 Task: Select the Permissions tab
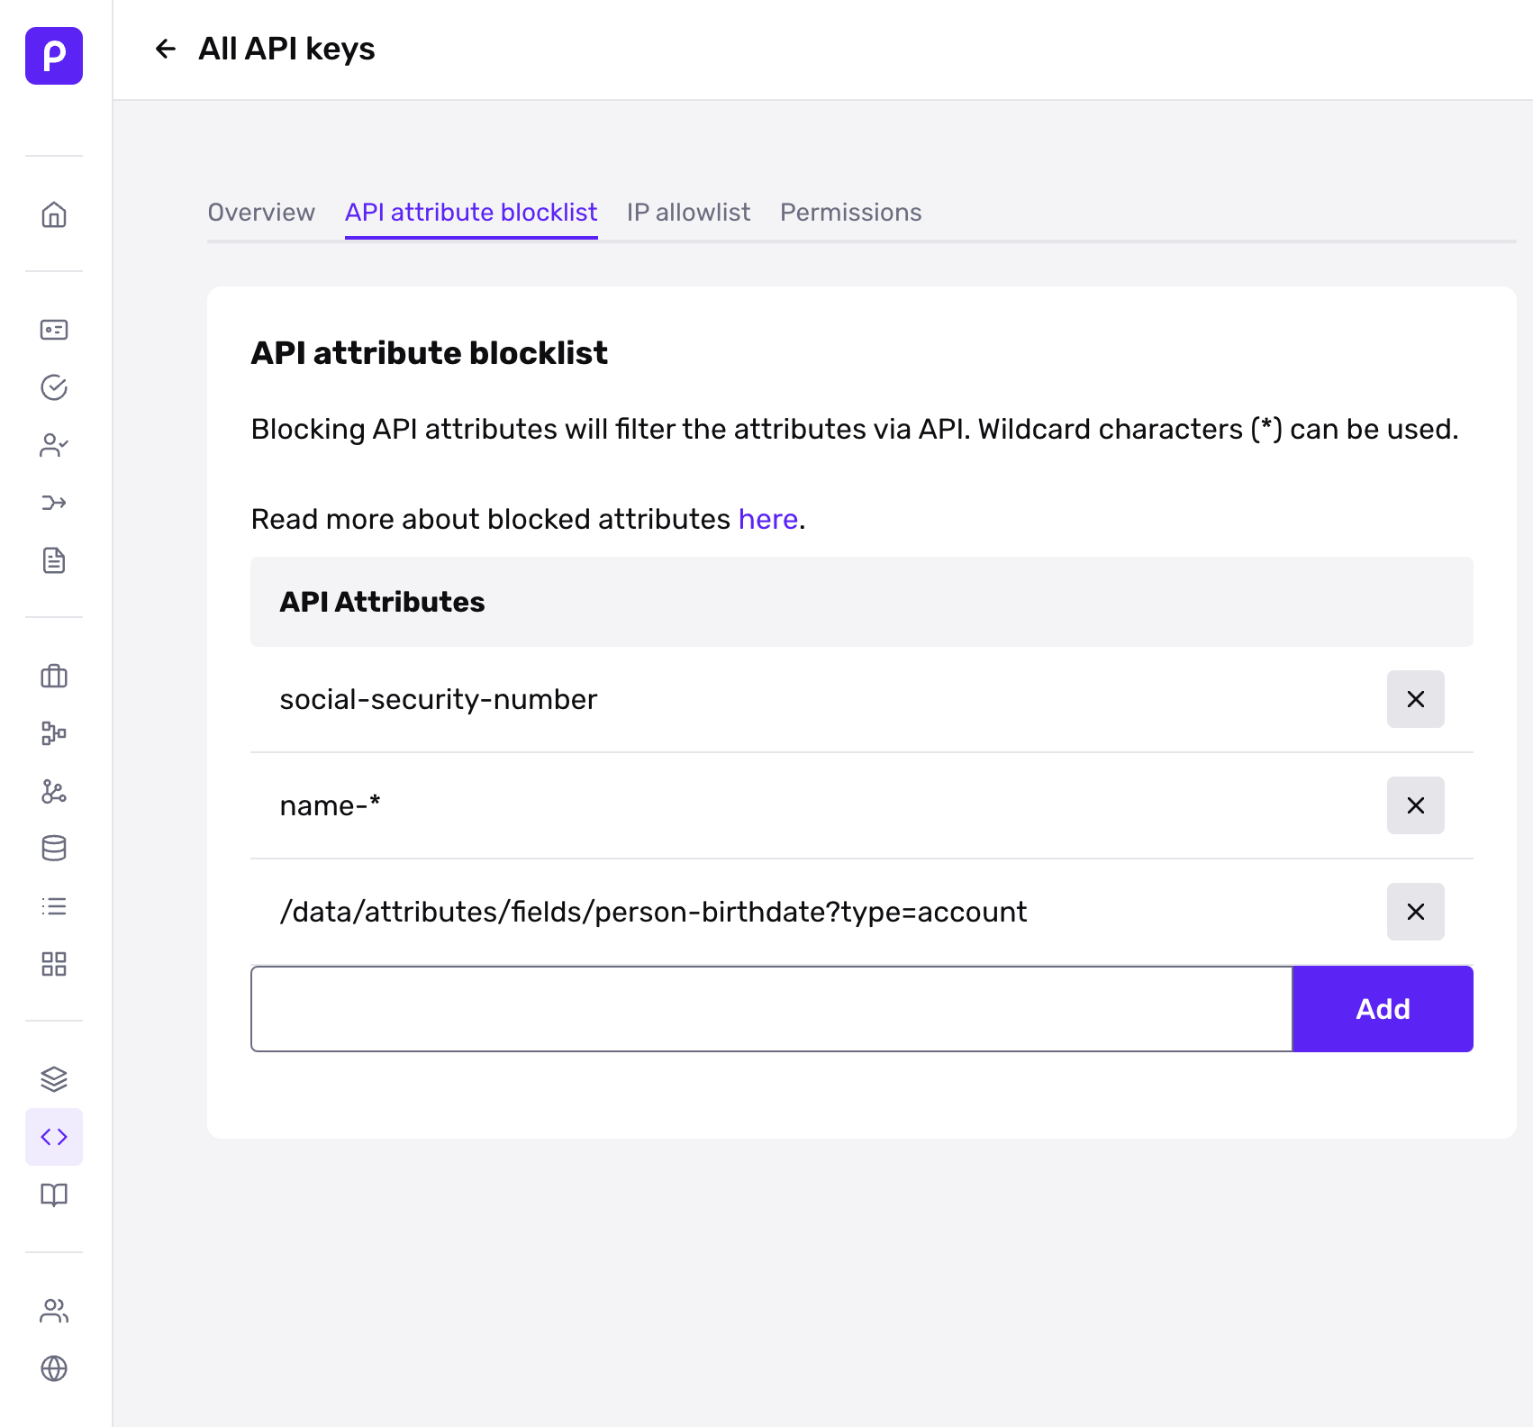click(x=850, y=213)
